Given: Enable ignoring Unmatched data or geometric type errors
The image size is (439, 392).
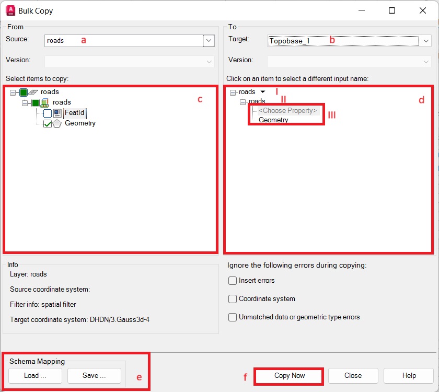Looking at the screenshot, I should [x=233, y=317].
